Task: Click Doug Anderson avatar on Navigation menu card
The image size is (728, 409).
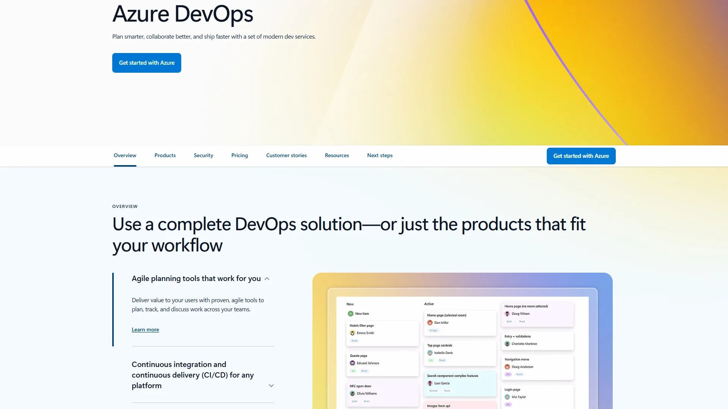Action: click(x=507, y=367)
